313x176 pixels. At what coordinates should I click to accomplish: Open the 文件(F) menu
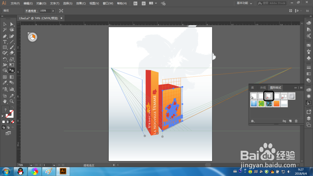tap(15, 3)
